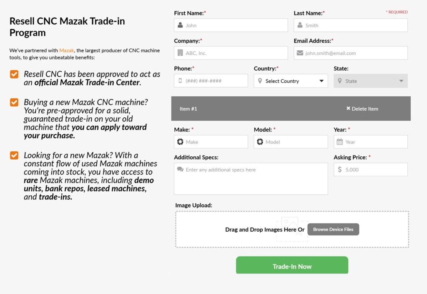Click the envelope icon in Email Address field
427x294 pixels.
point(300,53)
